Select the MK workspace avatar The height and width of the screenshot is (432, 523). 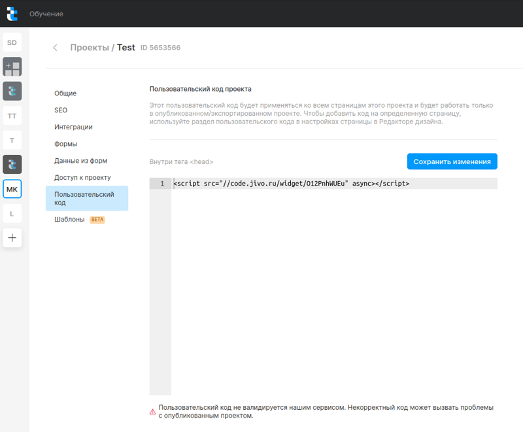(12, 189)
